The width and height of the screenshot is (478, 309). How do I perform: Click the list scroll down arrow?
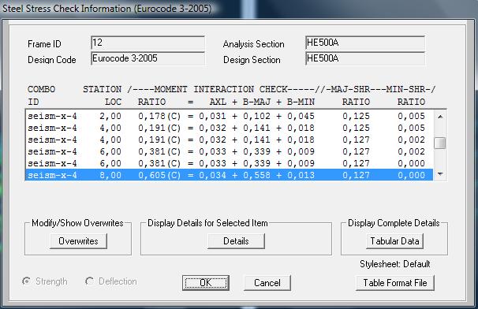pos(440,174)
